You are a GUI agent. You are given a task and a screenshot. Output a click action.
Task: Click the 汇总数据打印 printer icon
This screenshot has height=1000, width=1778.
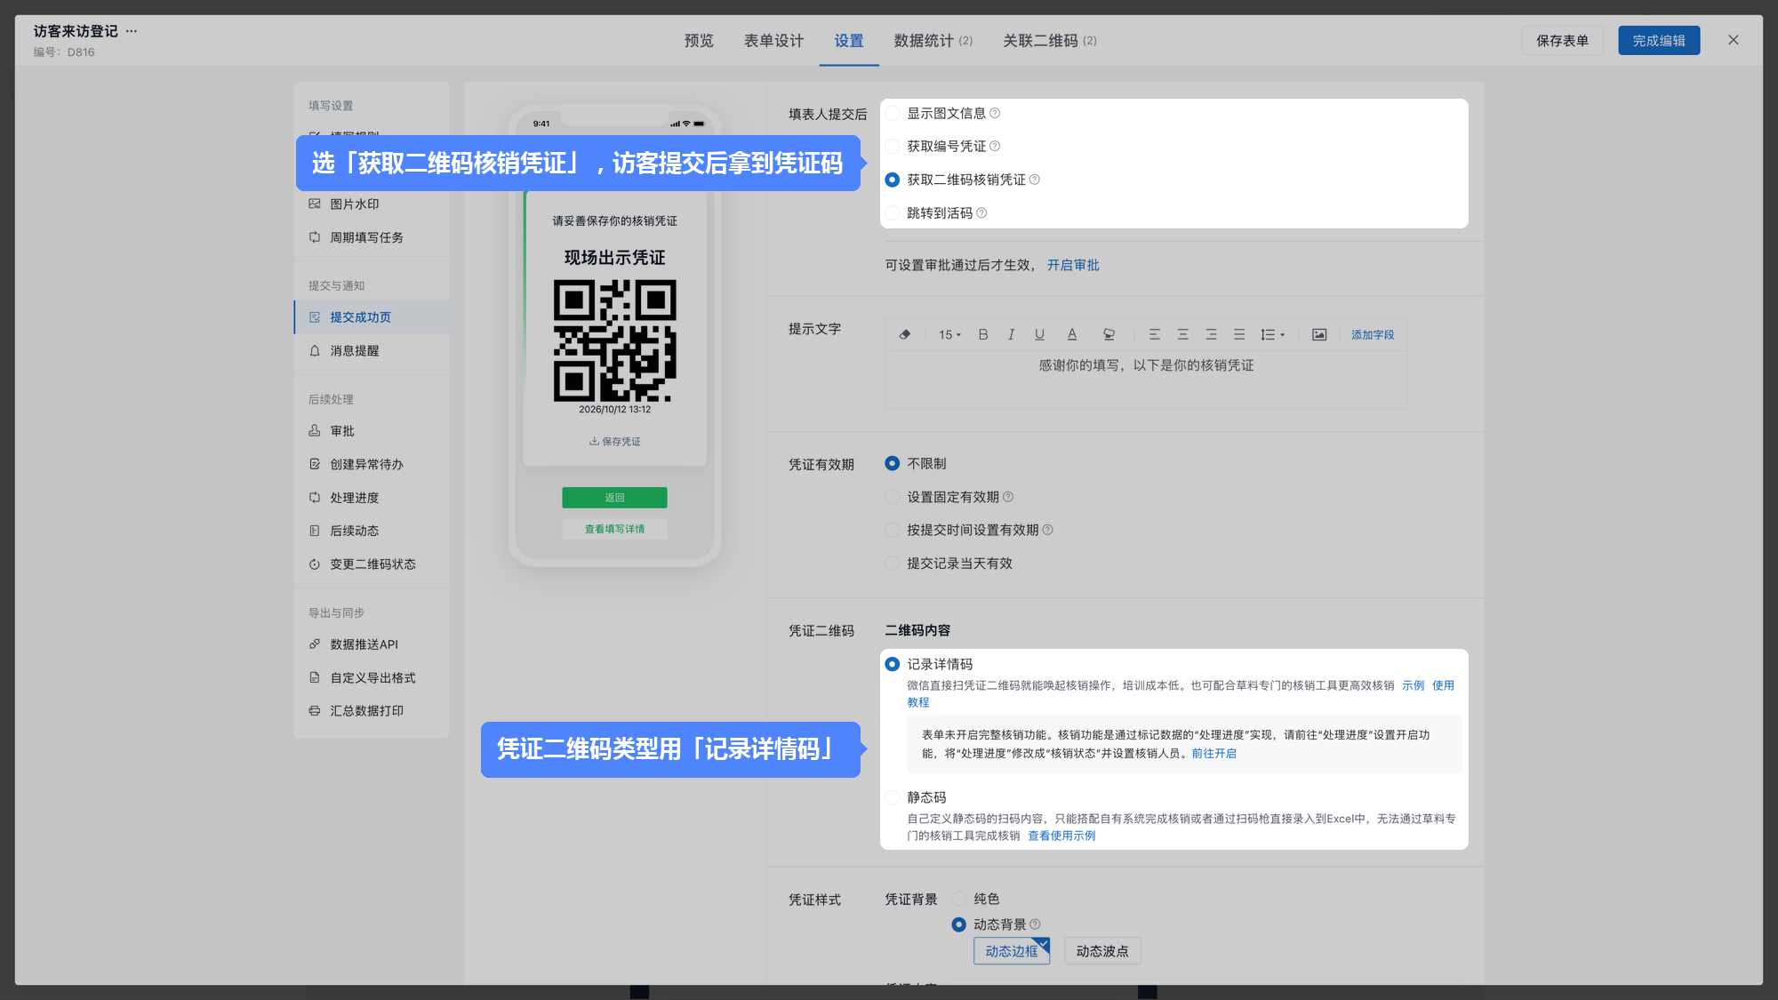coord(315,711)
